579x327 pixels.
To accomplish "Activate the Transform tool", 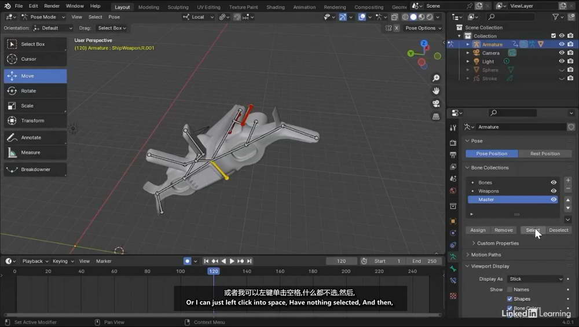I will [35, 121].
